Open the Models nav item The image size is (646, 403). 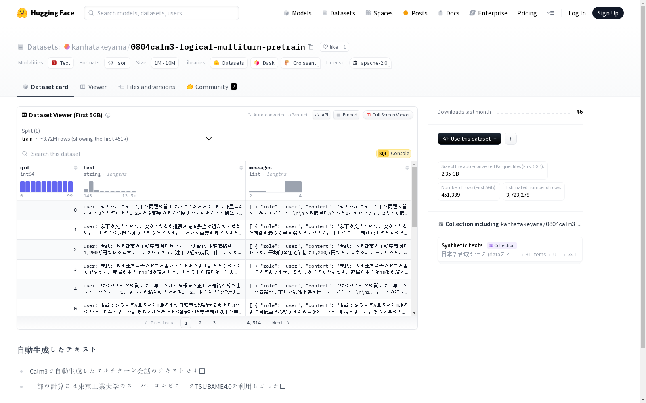(298, 13)
